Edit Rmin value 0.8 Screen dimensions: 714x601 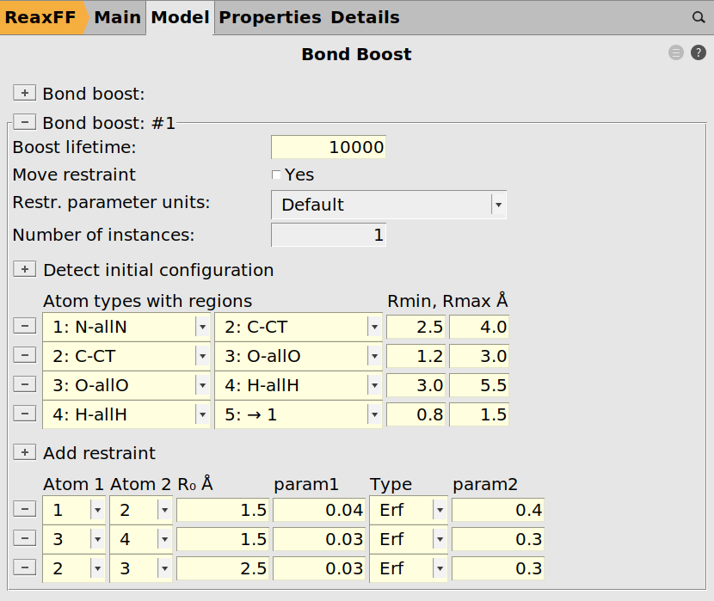pos(416,414)
